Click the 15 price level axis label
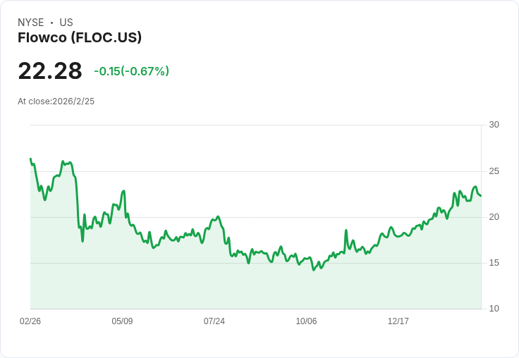519x358 pixels. point(494,263)
